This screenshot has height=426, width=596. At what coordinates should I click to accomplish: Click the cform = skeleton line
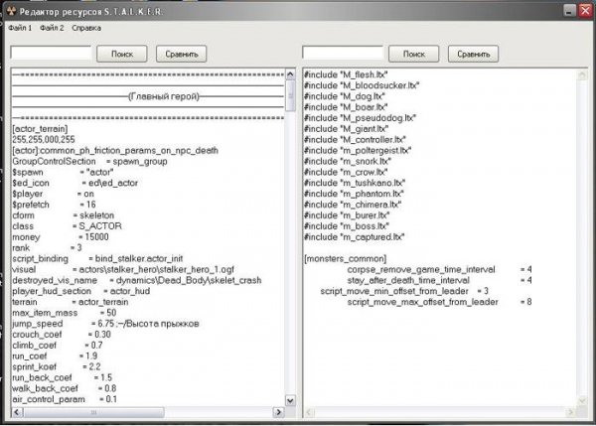[64, 215]
